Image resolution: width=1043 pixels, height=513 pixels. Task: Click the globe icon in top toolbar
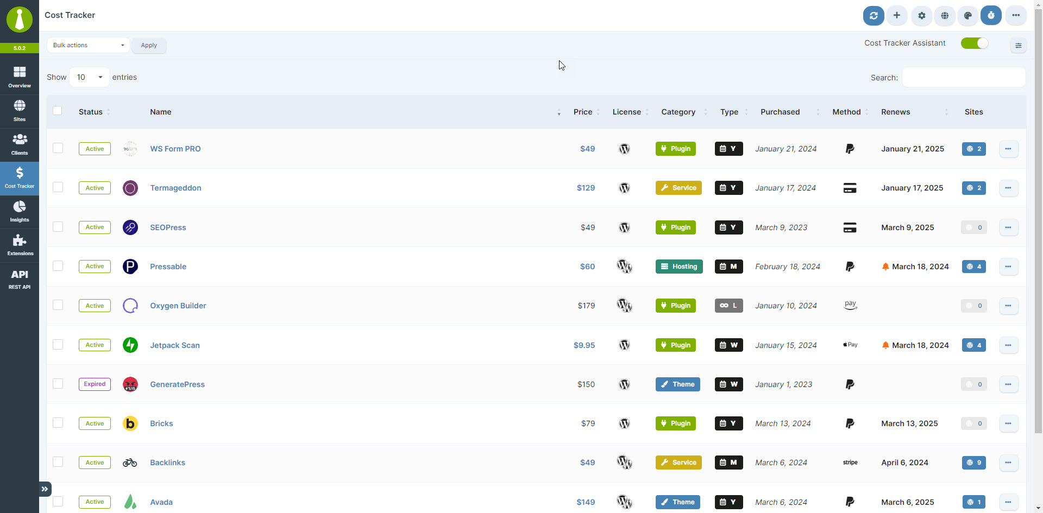pos(945,16)
